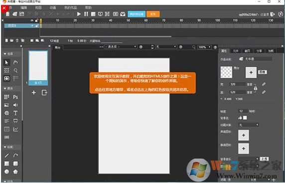Open the last menu bar item
Image resolution: width=285 pixels, height=183 pixels.
click(x=88, y=7)
